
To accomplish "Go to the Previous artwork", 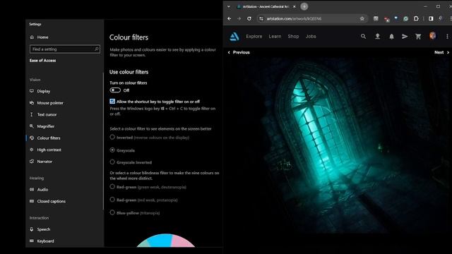I will click(x=239, y=52).
